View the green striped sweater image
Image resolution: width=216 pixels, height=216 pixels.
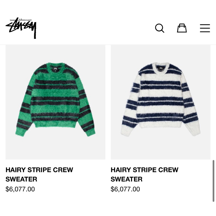point(55,102)
